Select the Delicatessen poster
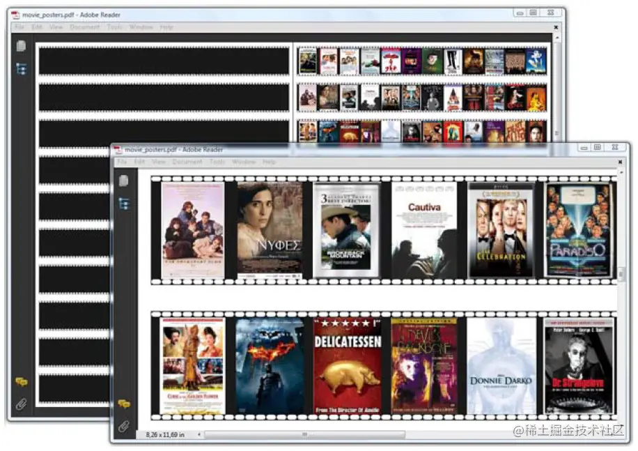The height and width of the screenshot is (451, 638). (348, 366)
